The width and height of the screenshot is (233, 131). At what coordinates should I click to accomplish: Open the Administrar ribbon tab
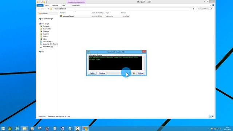tap(76, 5)
